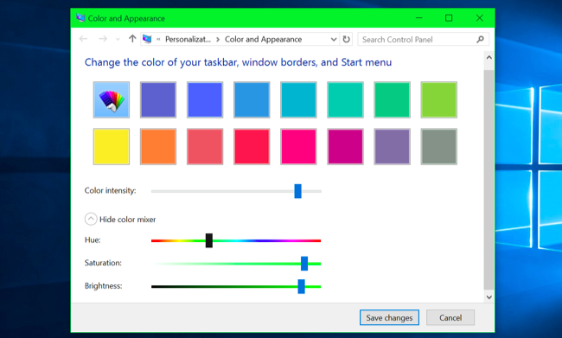Viewport: 562px width, 338px height.
Task: Click the Color intensity slider handle
Action: (297, 191)
